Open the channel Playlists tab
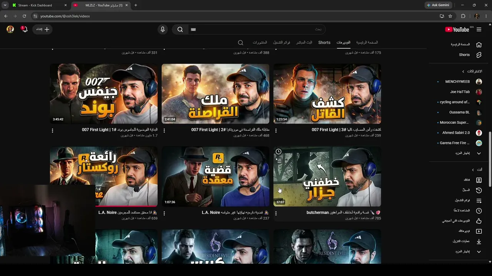The height and width of the screenshot is (276, 492). point(281,43)
